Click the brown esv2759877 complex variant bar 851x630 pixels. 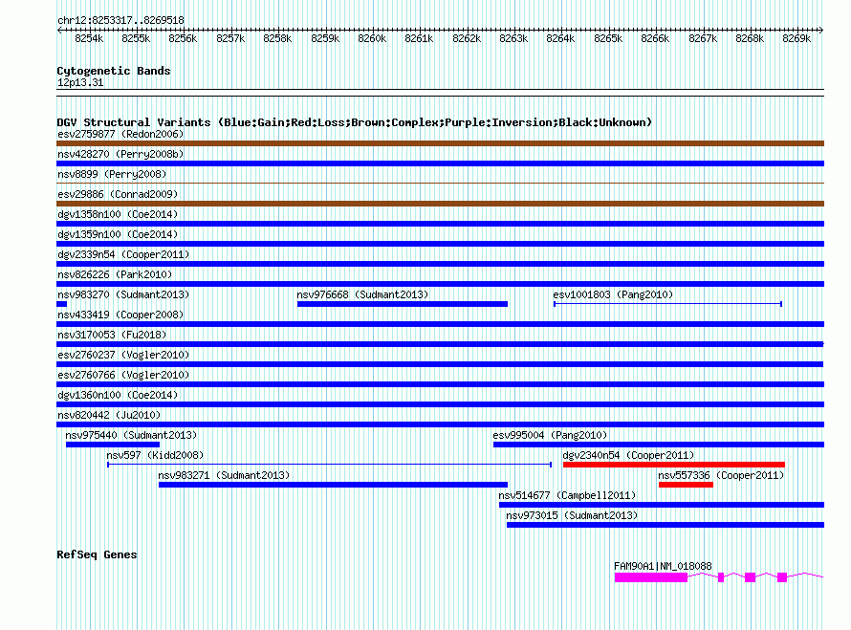tap(440, 143)
